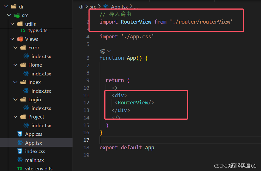261x171 pixels.
Task: Click the TS icon beside type.d.ts
Action: coord(23,30)
